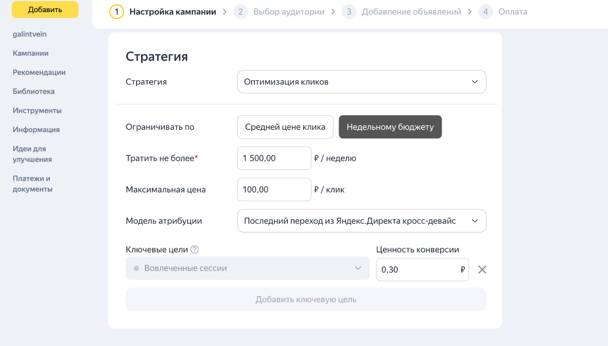The width and height of the screenshot is (608, 346).
Task: Open Библиотека in sidebar
Action: click(x=34, y=91)
